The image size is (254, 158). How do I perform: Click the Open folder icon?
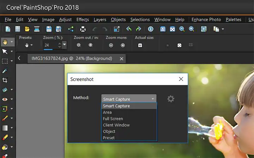click(27, 29)
